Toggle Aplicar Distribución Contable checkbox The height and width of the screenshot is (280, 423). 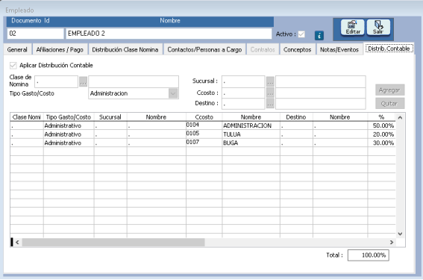(x=13, y=66)
